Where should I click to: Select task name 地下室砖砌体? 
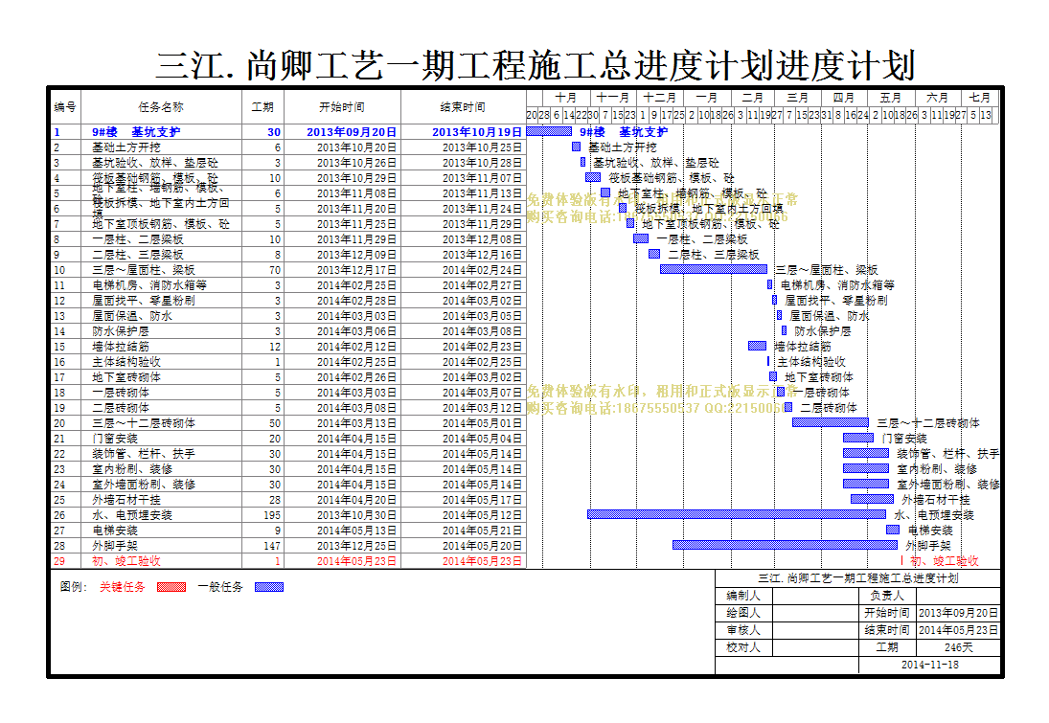click(x=126, y=377)
